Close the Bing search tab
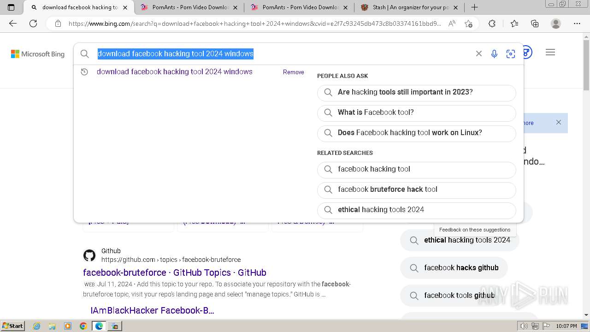 point(125,7)
